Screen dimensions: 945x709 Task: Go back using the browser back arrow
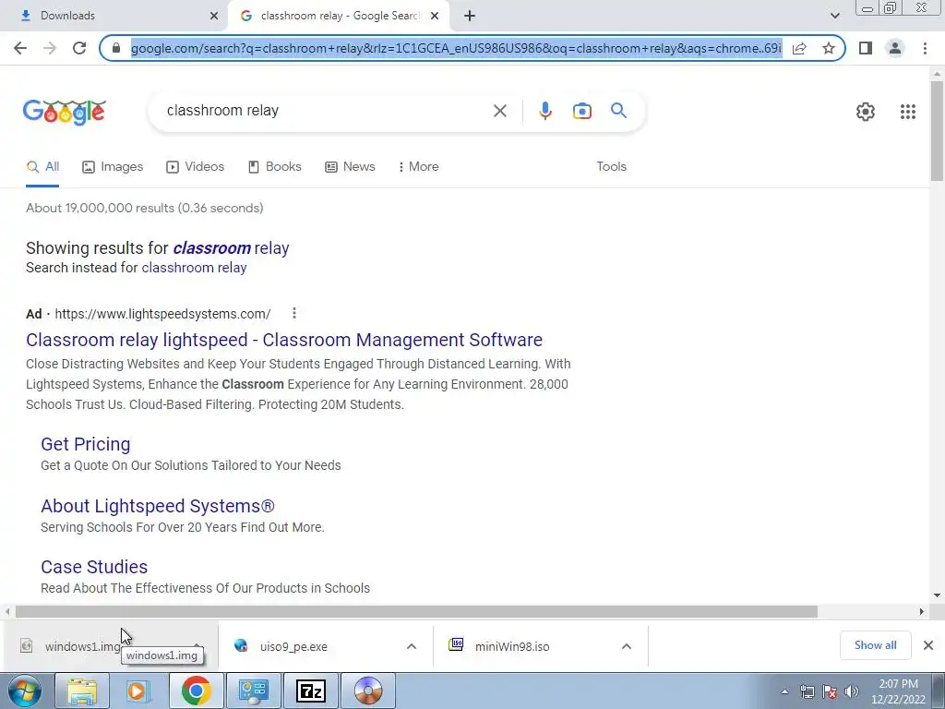click(20, 48)
